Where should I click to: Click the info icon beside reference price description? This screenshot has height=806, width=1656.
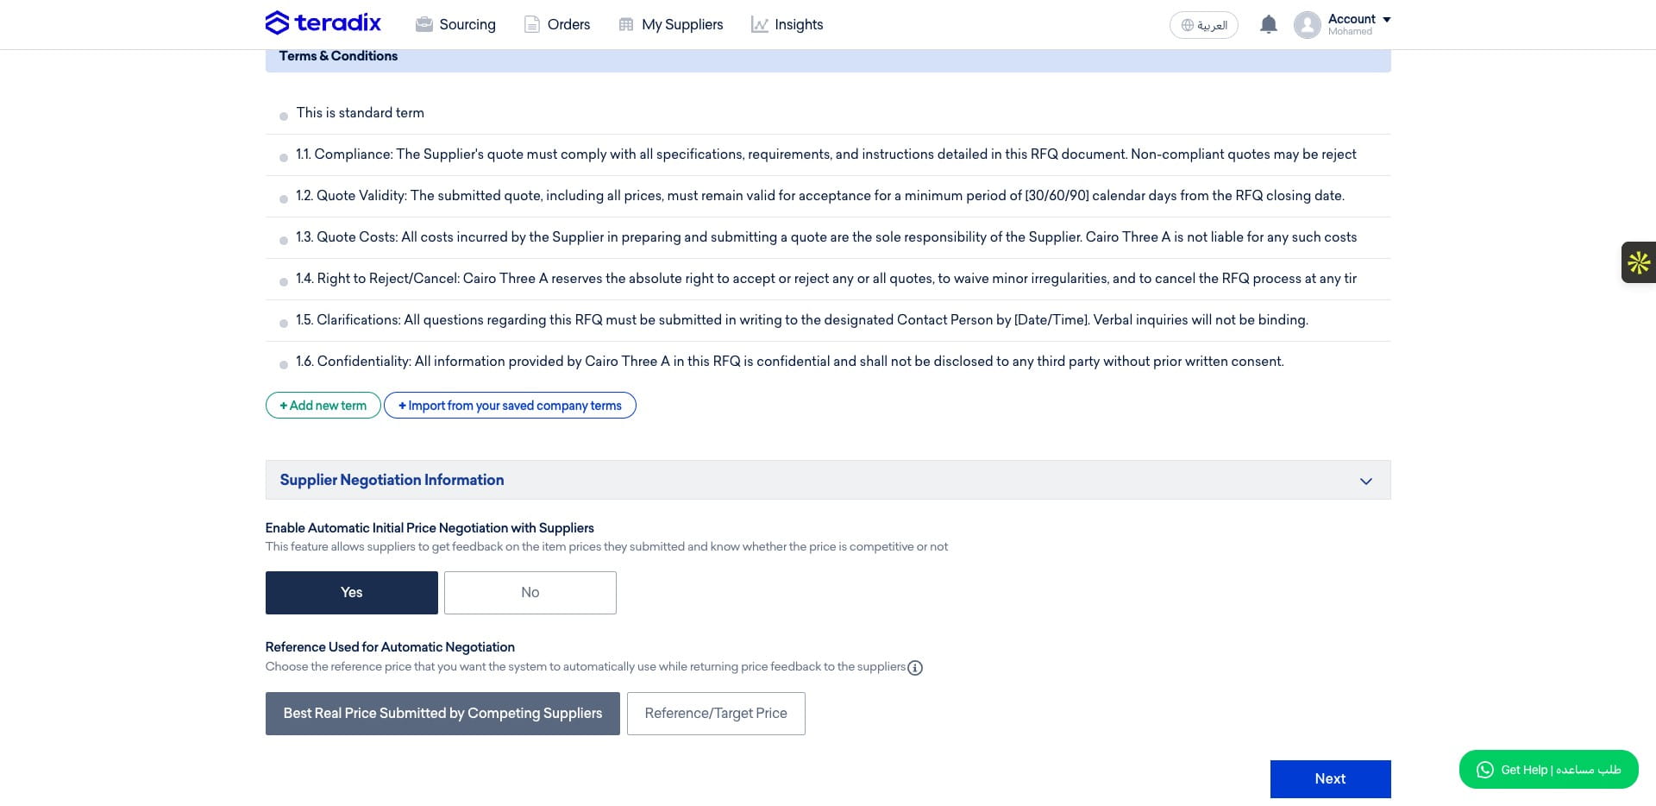(x=915, y=668)
